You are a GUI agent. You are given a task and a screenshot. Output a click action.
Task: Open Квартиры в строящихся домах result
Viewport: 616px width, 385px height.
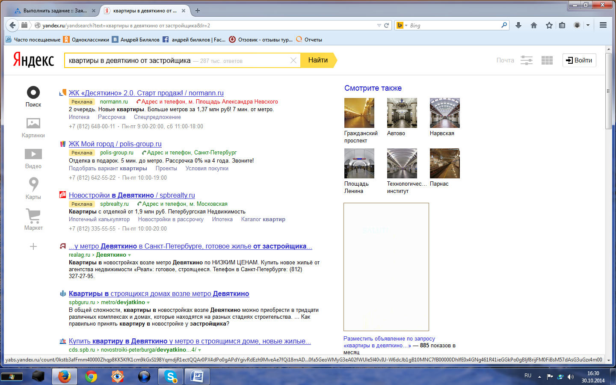click(x=159, y=293)
